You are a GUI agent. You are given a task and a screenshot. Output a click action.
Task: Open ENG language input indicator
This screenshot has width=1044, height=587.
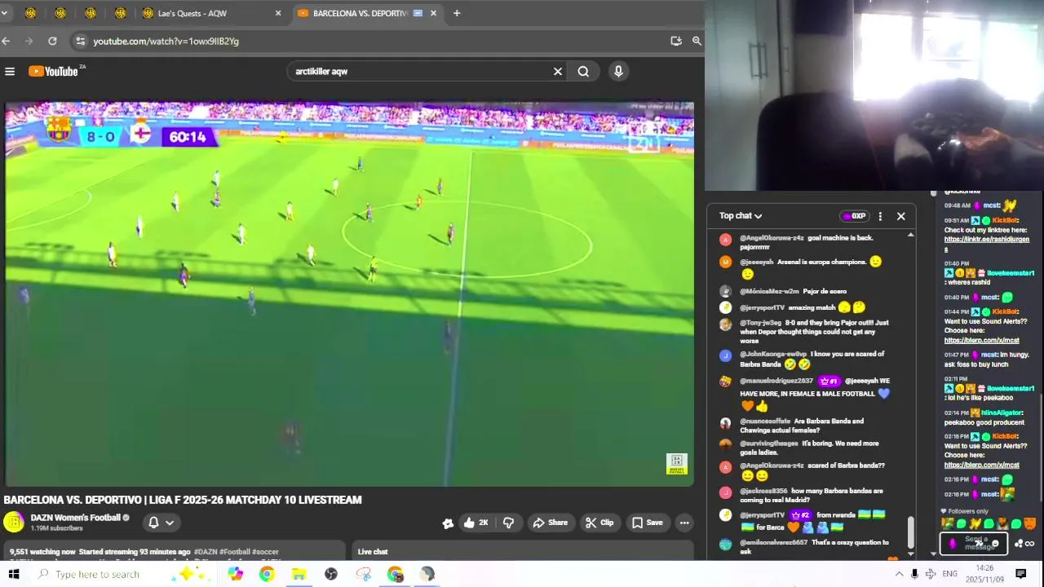[x=949, y=574]
